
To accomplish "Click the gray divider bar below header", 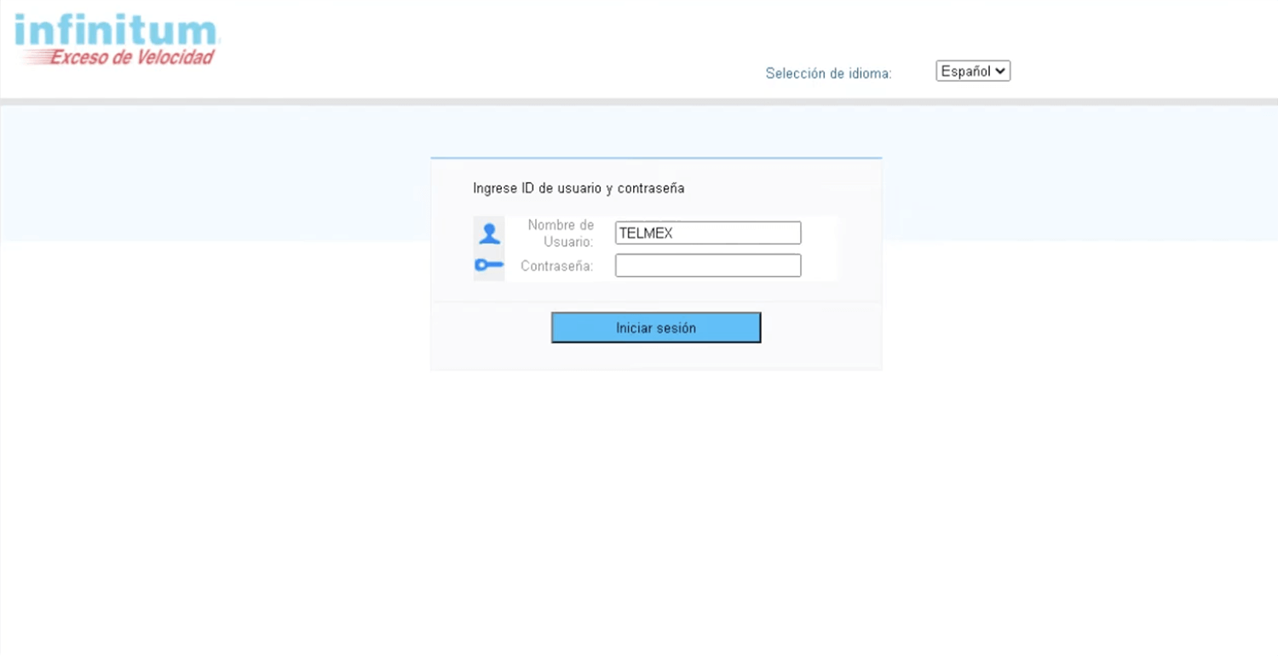I will click(x=639, y=101).
